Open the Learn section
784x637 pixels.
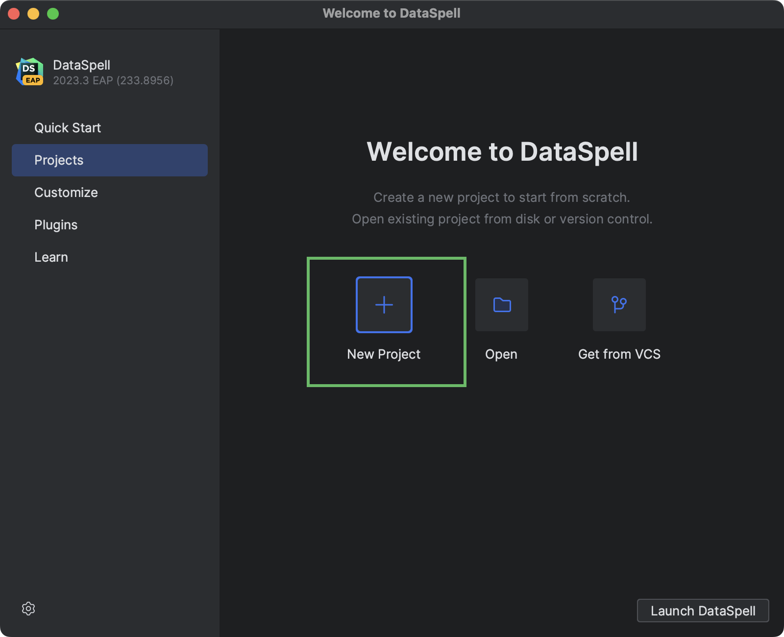(x=51, y=257)
